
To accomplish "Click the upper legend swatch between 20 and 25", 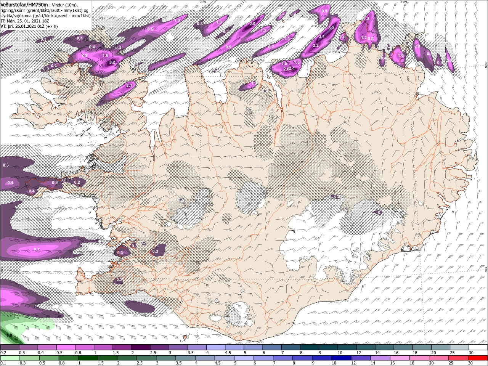I will point(440,347).
